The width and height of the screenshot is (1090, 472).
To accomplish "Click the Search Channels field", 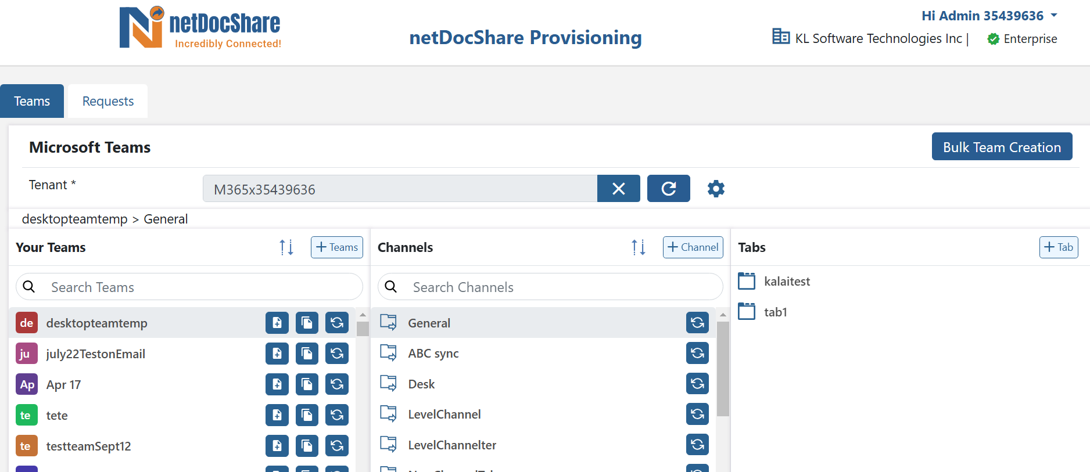I will pyautogui.click(x=550, y=287).
